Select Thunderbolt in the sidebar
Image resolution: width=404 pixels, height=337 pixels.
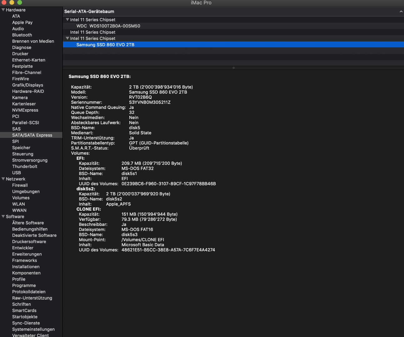pos(24,166)
